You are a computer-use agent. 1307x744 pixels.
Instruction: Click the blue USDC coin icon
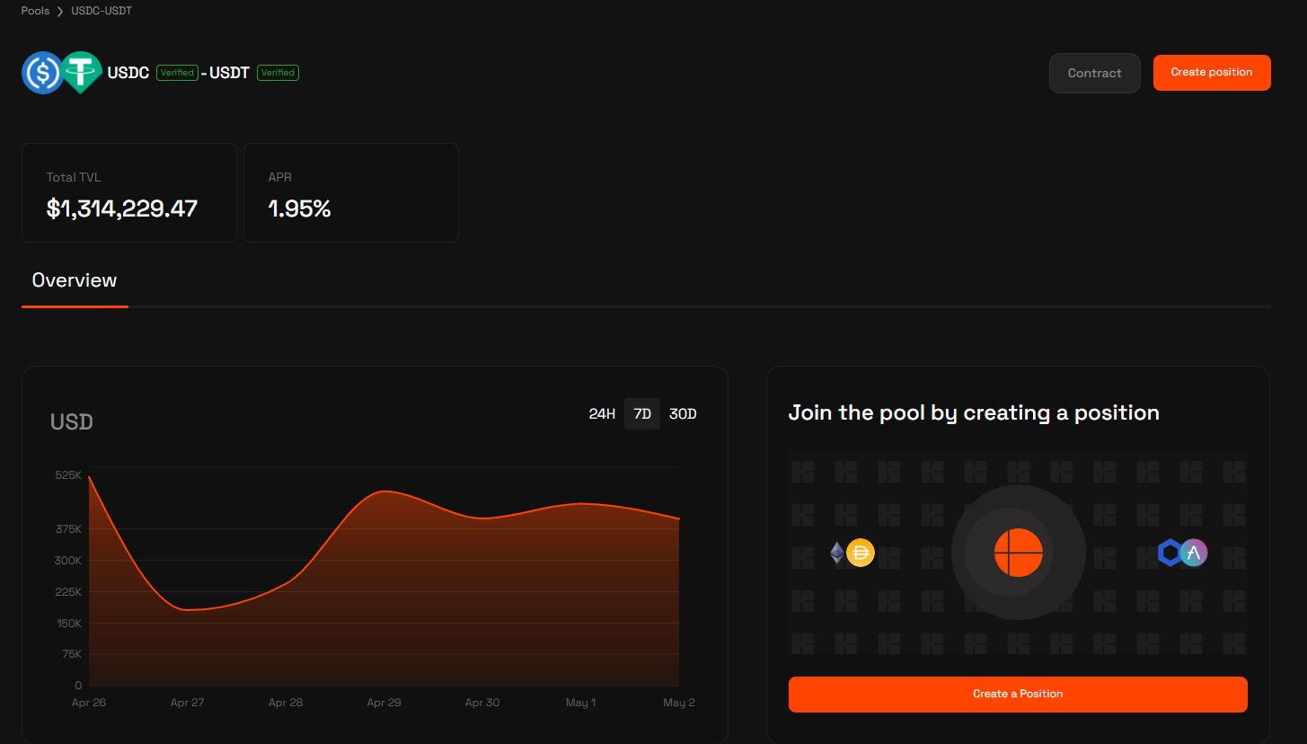tap(42, 73)
